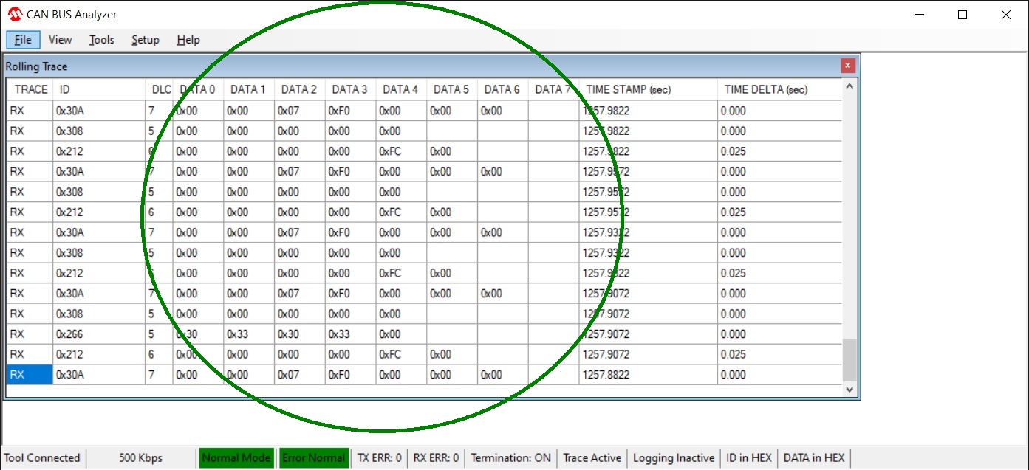Select the highlighted RX cell in last row
This screenshot has width=1029, height=470.
coord(30,375)
